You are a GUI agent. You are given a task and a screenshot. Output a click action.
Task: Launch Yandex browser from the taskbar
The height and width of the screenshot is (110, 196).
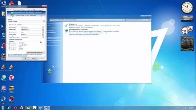pyautogui.click(x=22, y=108)
